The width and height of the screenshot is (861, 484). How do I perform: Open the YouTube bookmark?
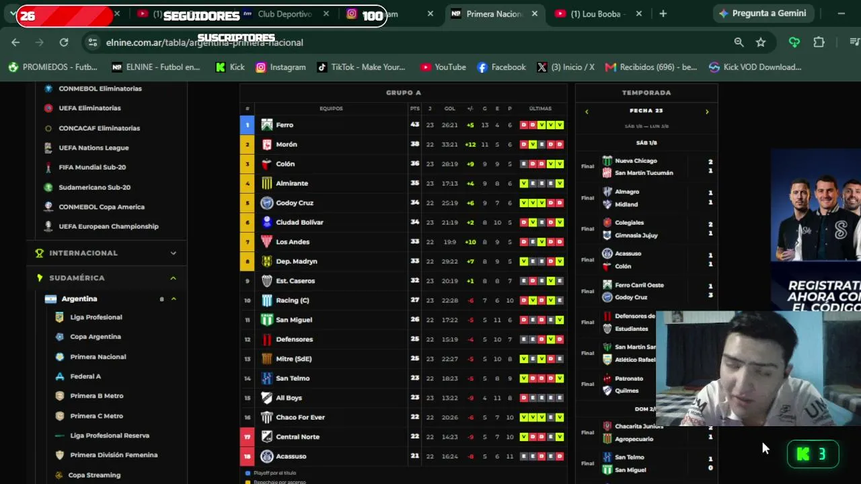(443, 67)
